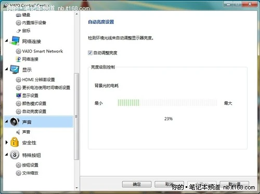Click the 最小 label by the level bar
The height and width of the screenshot is (194, 260).
(98, 103)
